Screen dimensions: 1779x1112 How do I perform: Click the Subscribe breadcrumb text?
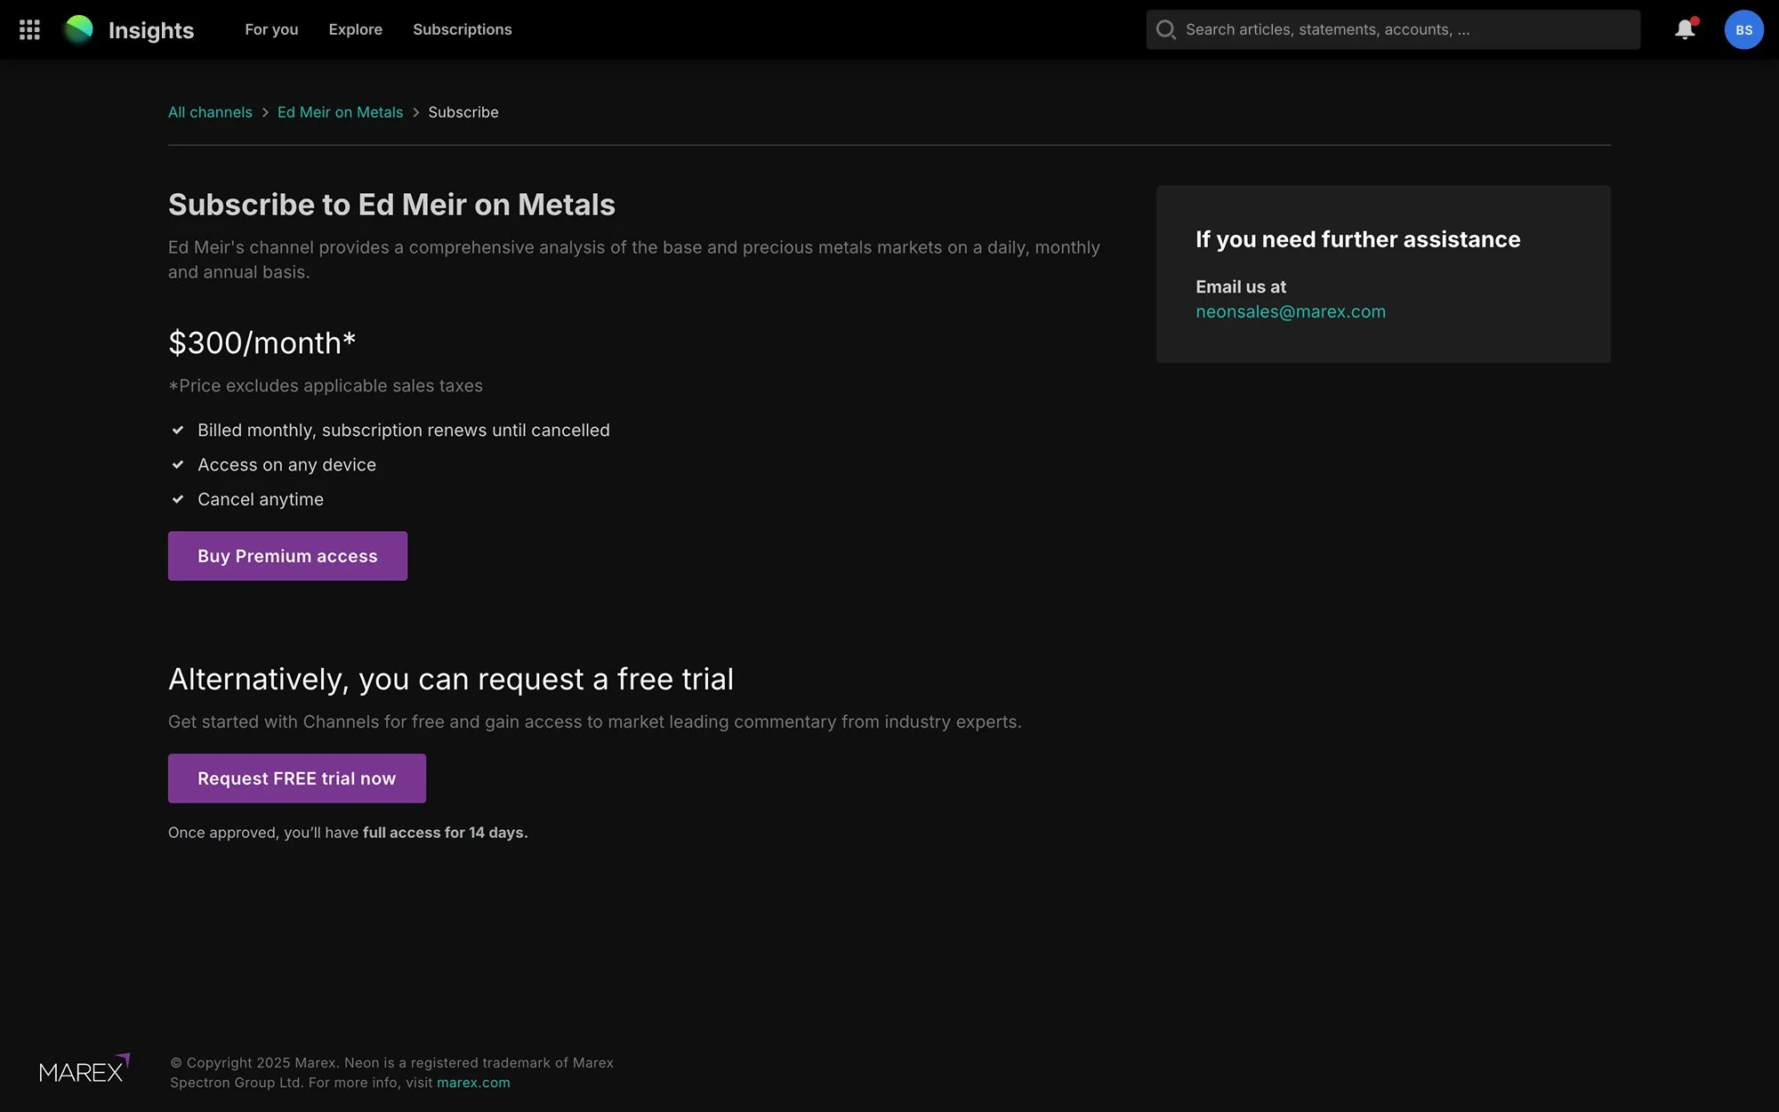pyautogui.click(x=463, y=112)
